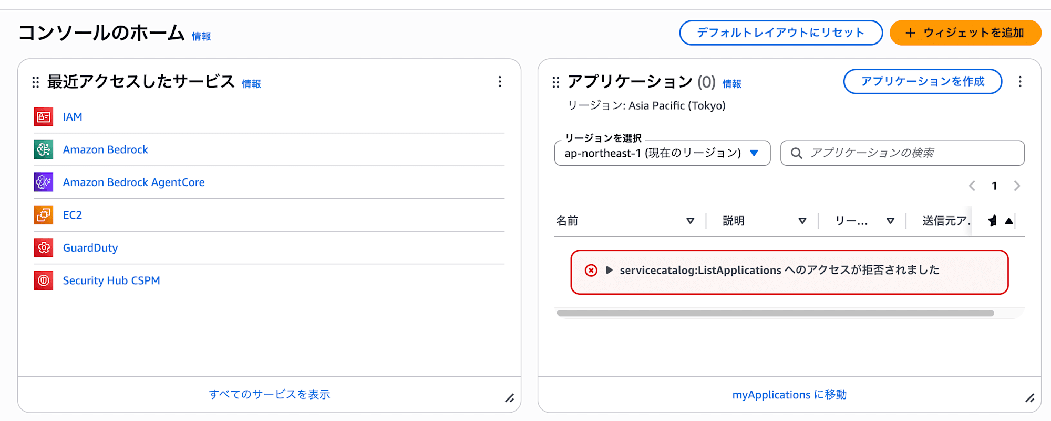Image resolution: width=1051 pixels, height=421 pixels.
Task: Sort by 名前 column arrow
Action: point(691,221)
